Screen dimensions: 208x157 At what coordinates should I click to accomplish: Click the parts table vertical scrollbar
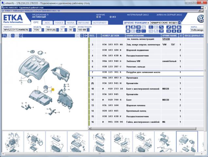[205, 70]
